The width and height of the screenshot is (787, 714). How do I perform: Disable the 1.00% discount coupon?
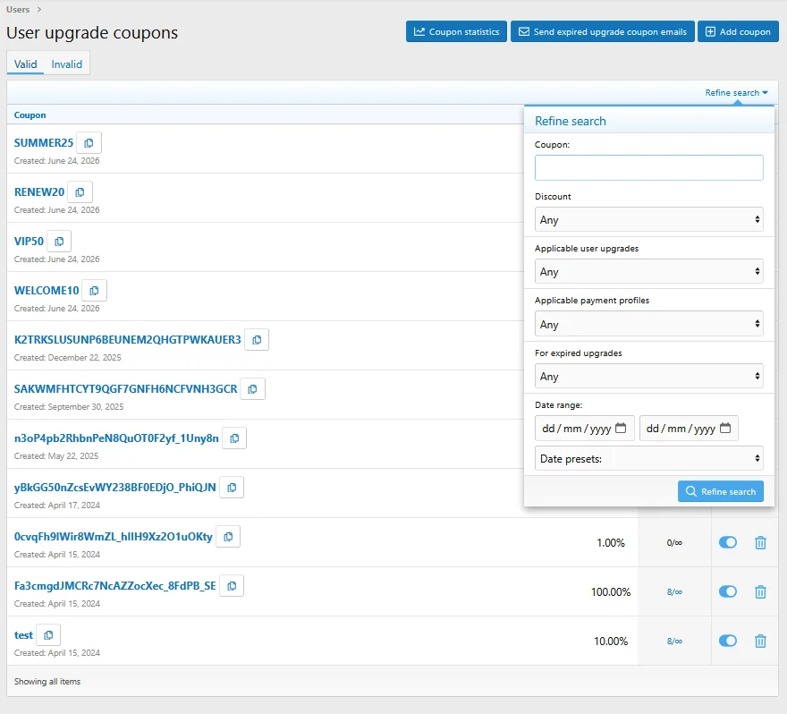[x=727, y=542]
